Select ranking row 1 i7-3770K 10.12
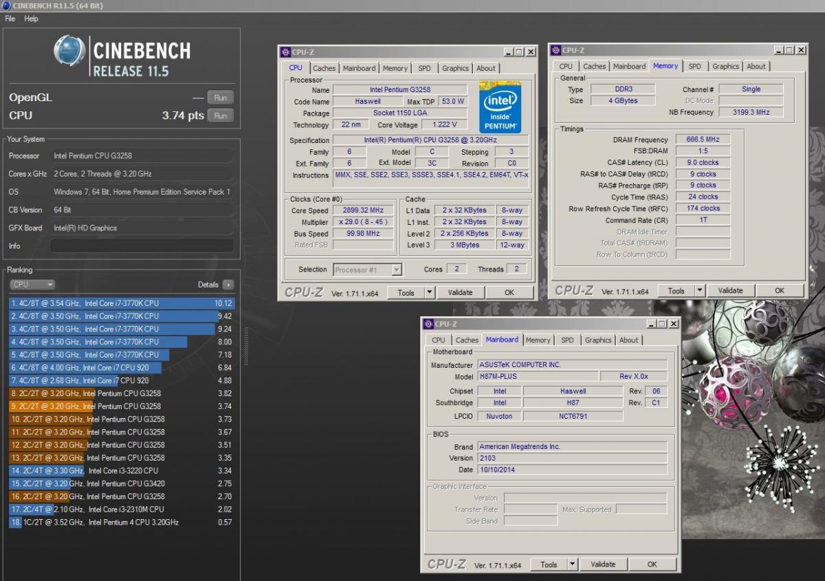 click(x=122, y=303)
